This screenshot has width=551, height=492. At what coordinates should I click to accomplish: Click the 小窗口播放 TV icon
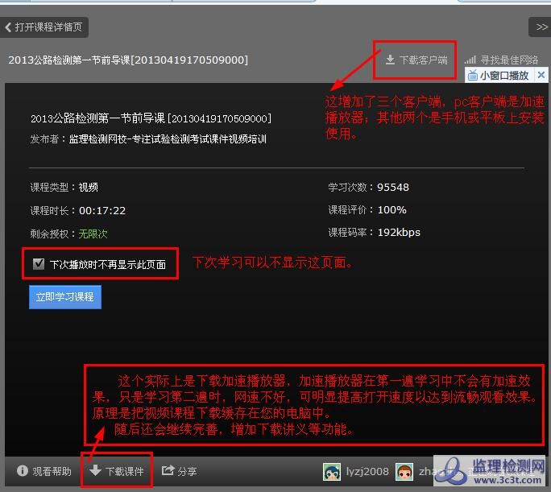473,76
